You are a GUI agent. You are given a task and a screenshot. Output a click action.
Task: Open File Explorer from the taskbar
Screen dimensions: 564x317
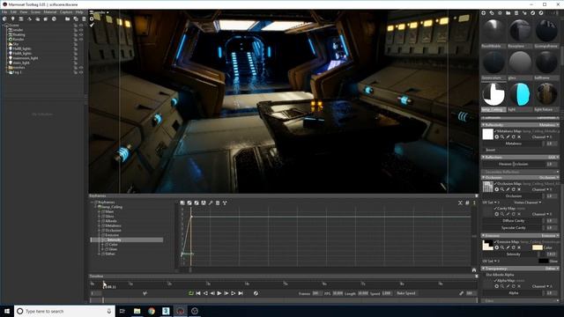click(137, 311)
